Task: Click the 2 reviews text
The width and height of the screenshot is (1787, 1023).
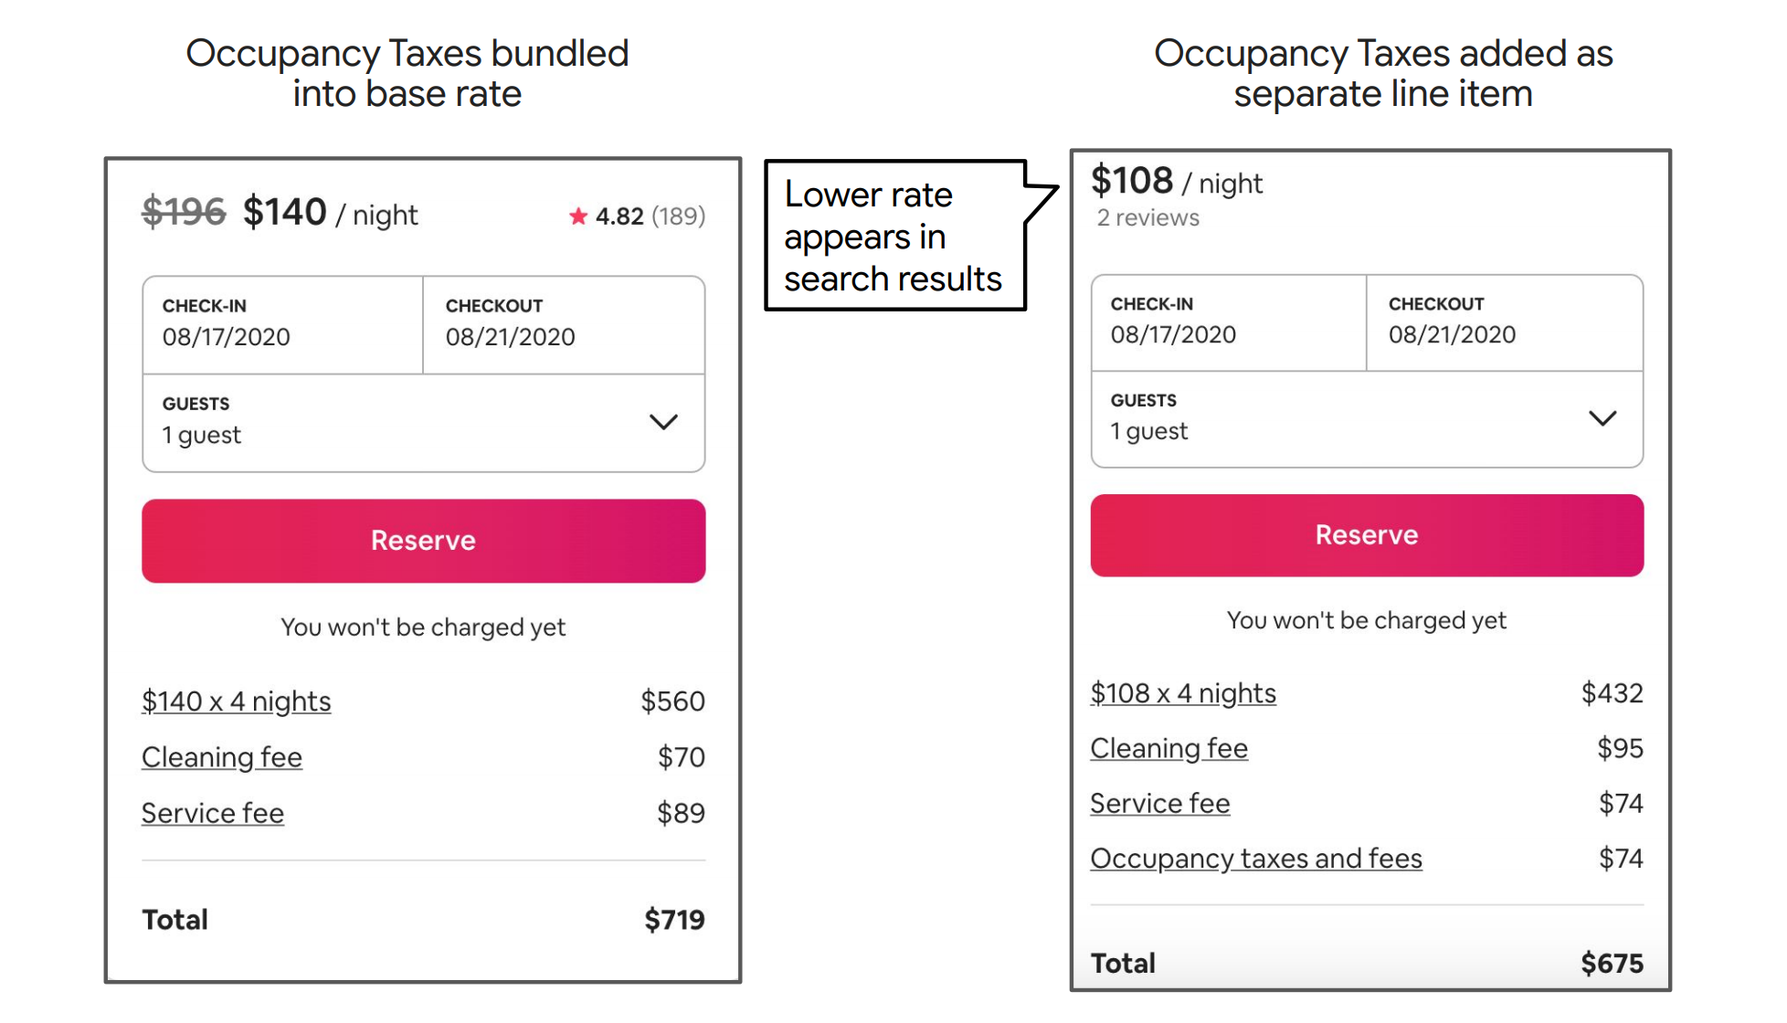Action: click(x=1148, y=218)
